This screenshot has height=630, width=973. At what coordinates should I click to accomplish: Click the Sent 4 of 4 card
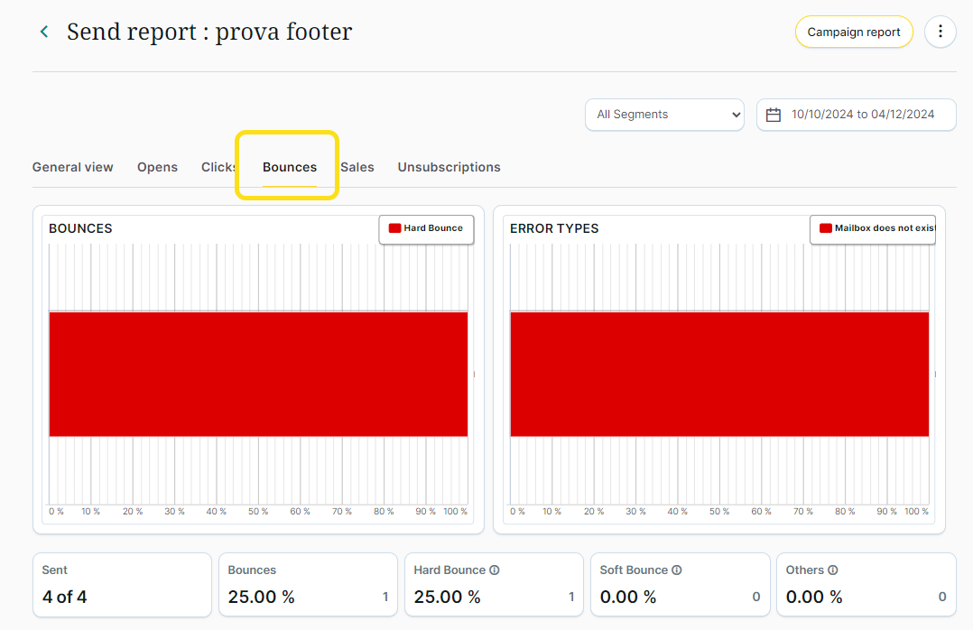point(122,585)
